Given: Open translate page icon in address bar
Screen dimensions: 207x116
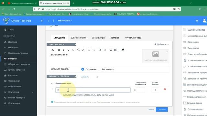Looking at the screenshot, I should [175, 9].
